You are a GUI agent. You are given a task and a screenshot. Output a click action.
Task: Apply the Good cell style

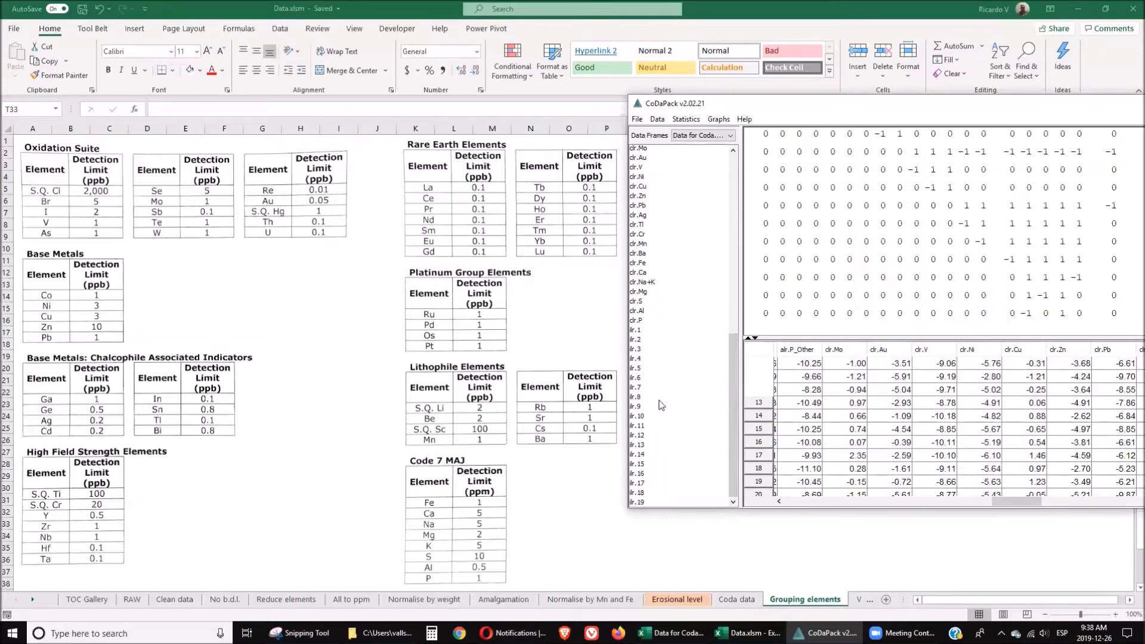tap(602, 67)
